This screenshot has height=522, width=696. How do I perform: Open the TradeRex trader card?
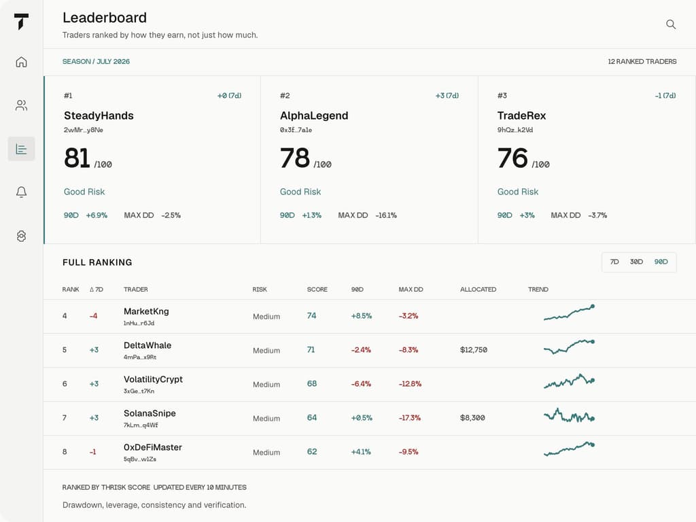(587, 160)
